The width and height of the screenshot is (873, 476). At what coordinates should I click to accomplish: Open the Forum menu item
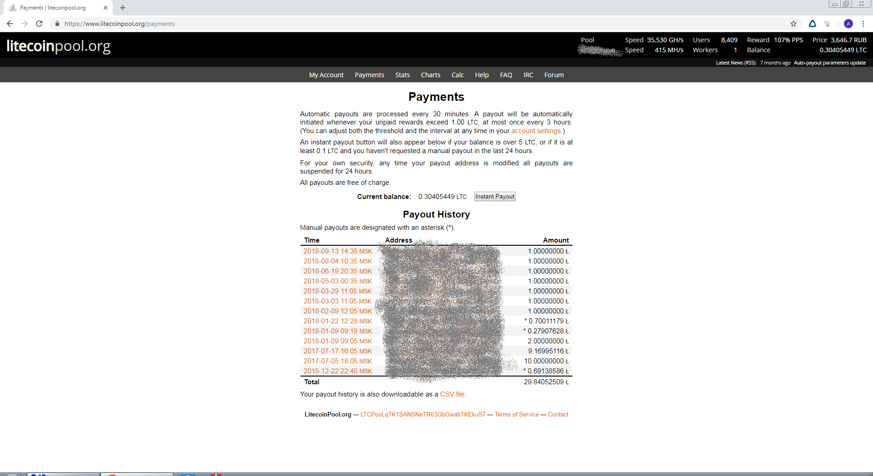(x=554, y=75)
